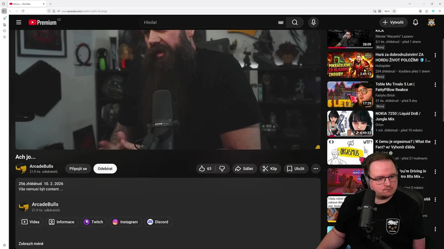Open options for Tohle Mu Trvalo video
The width and height of the screenshot is (444, 249).
point(435,85)
